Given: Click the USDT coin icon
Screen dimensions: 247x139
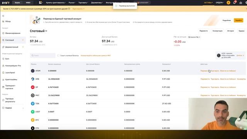Looking at the screenshot, I should click(32, 112).
